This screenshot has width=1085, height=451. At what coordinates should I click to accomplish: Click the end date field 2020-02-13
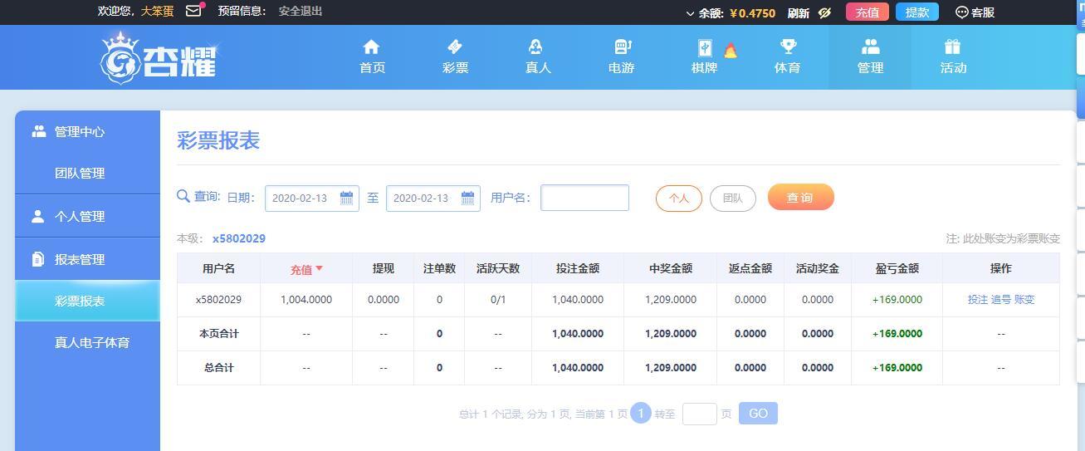coord(433,198)
